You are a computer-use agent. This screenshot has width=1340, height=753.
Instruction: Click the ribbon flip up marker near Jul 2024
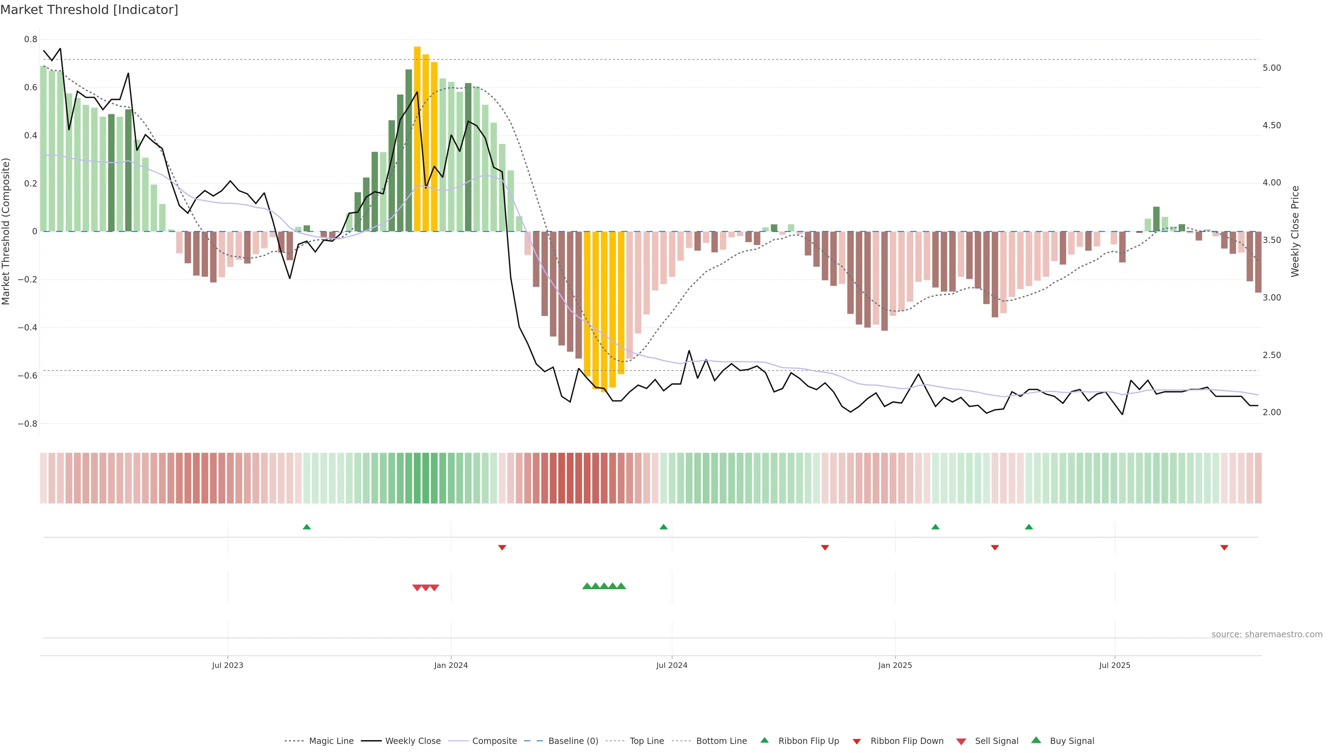point(663,527)
